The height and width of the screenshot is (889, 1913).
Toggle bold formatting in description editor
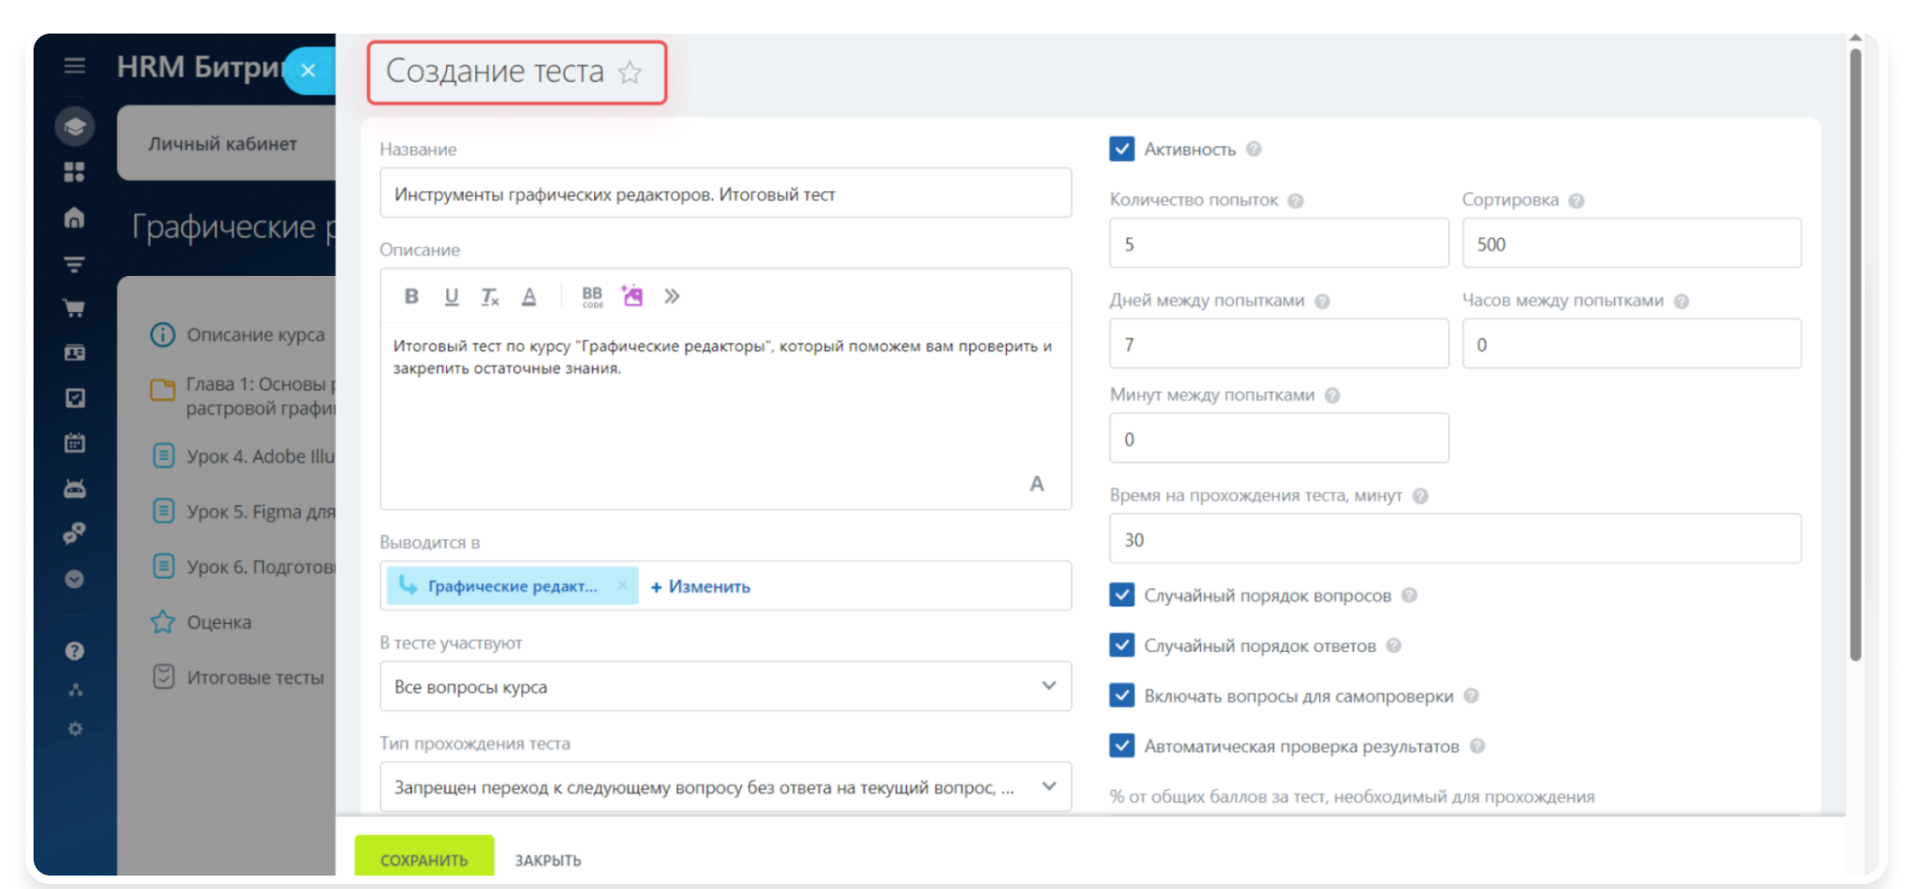pos(411,296)
